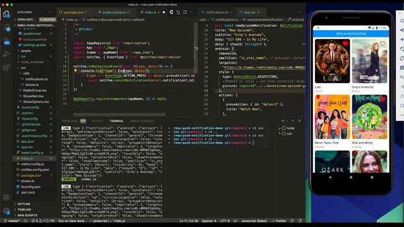Click the left editor horizontal scrollbar

tap(119, 115)
